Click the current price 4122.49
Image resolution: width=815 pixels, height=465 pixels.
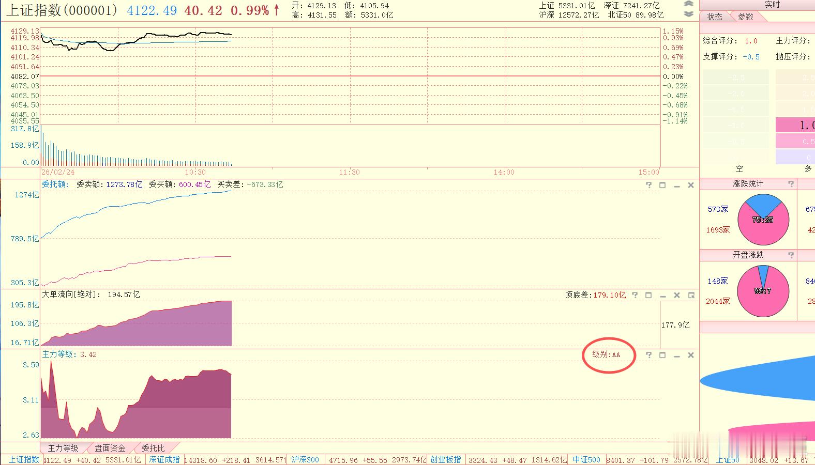[152, 10]
